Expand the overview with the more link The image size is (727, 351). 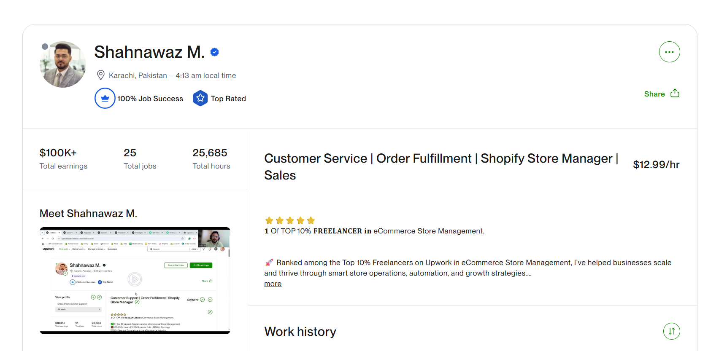click(x=273, y=284)
